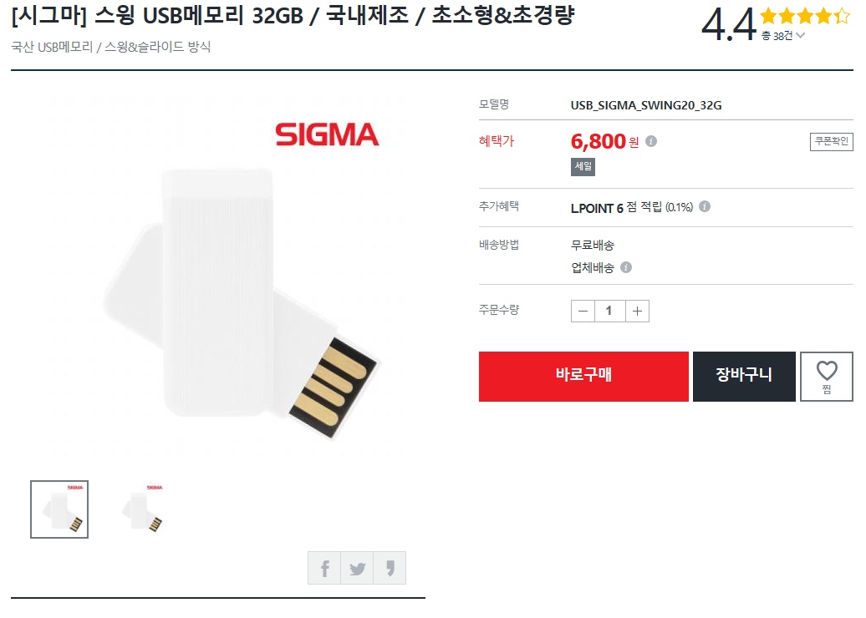Share product on Facebook icon
The height and width of the screenshot is (618, 866).
pyautogui.click(x=324, y=568)
